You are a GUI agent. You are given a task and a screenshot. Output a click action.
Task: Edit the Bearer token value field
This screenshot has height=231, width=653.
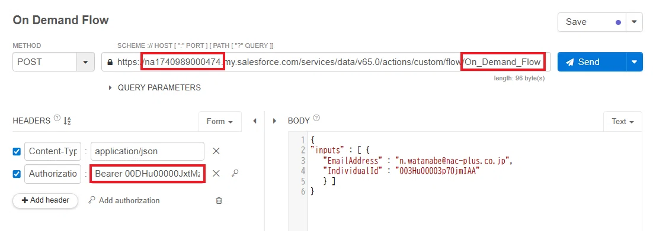pos(148,174)
